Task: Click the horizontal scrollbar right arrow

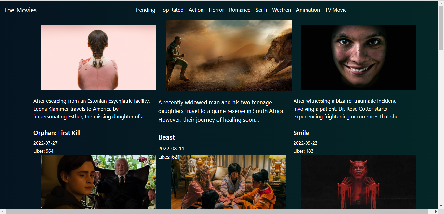Action: [x=436, y=211]
